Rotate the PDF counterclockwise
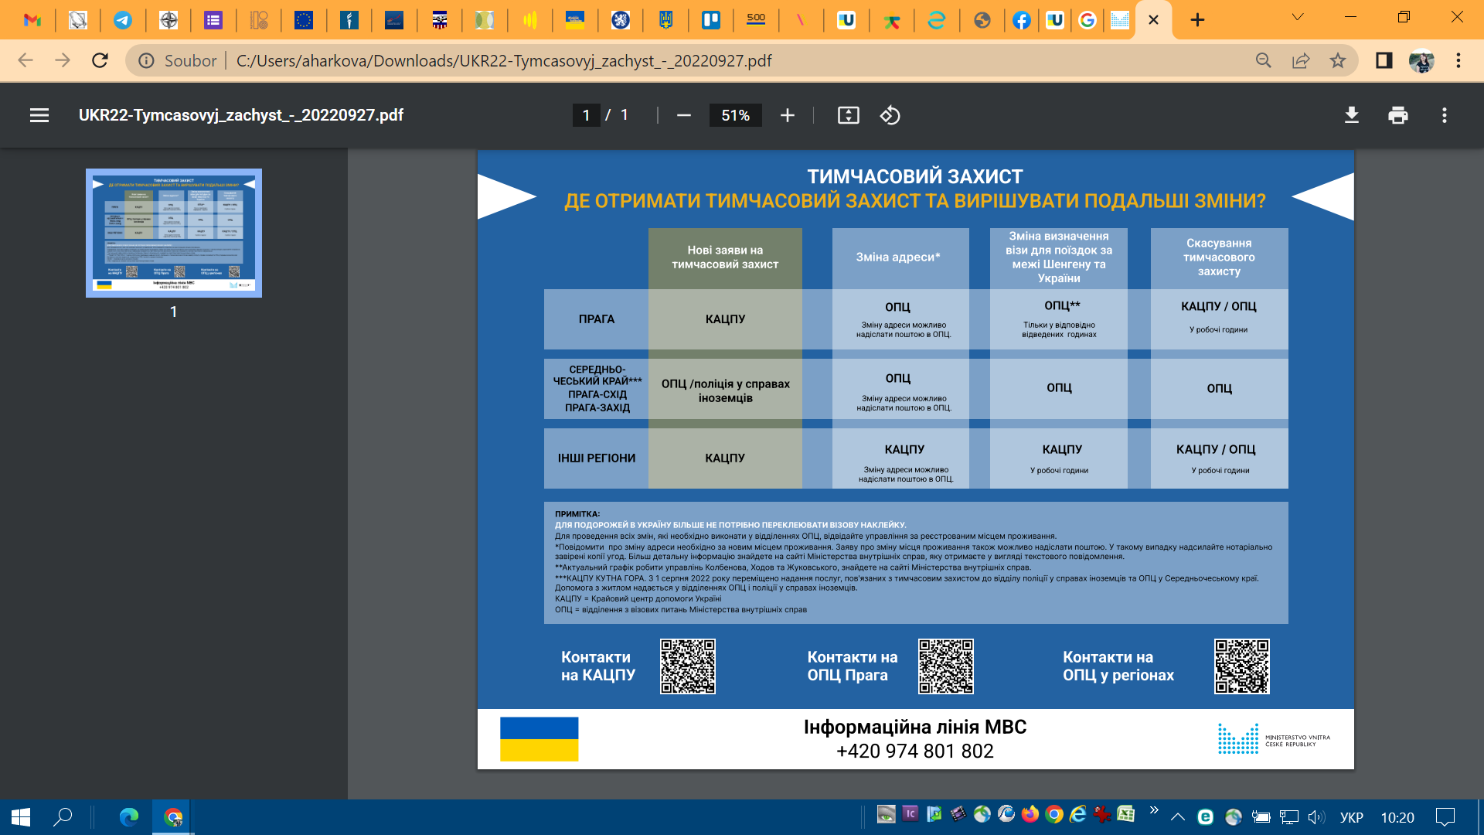This screenshot has width=1484, height=835. (x=890, y=115)
